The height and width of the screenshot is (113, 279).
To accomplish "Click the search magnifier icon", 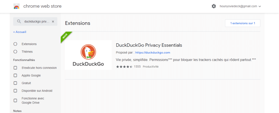I will click(19, 22).
